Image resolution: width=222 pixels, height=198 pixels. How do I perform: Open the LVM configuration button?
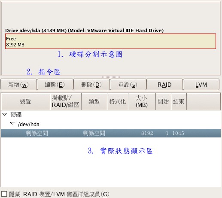click(201, 85)
